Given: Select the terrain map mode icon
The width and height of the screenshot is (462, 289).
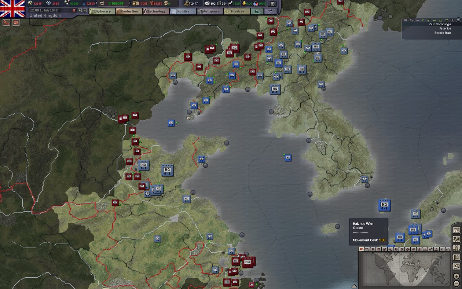Looking at the screenshot, I should (361, 249).
